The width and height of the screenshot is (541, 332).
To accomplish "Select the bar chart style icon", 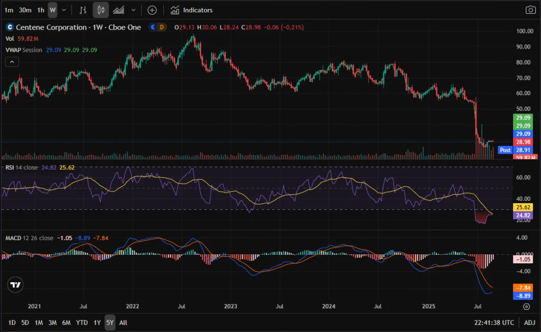I will pyautogui.click(x=82, y=10).
